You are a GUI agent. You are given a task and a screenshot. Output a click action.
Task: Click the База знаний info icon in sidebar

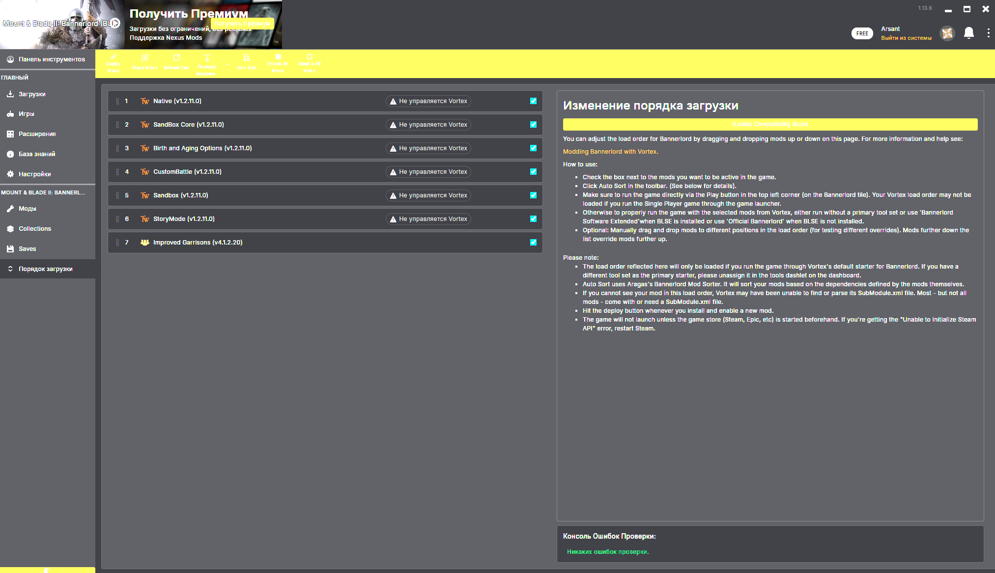(10, 154)
